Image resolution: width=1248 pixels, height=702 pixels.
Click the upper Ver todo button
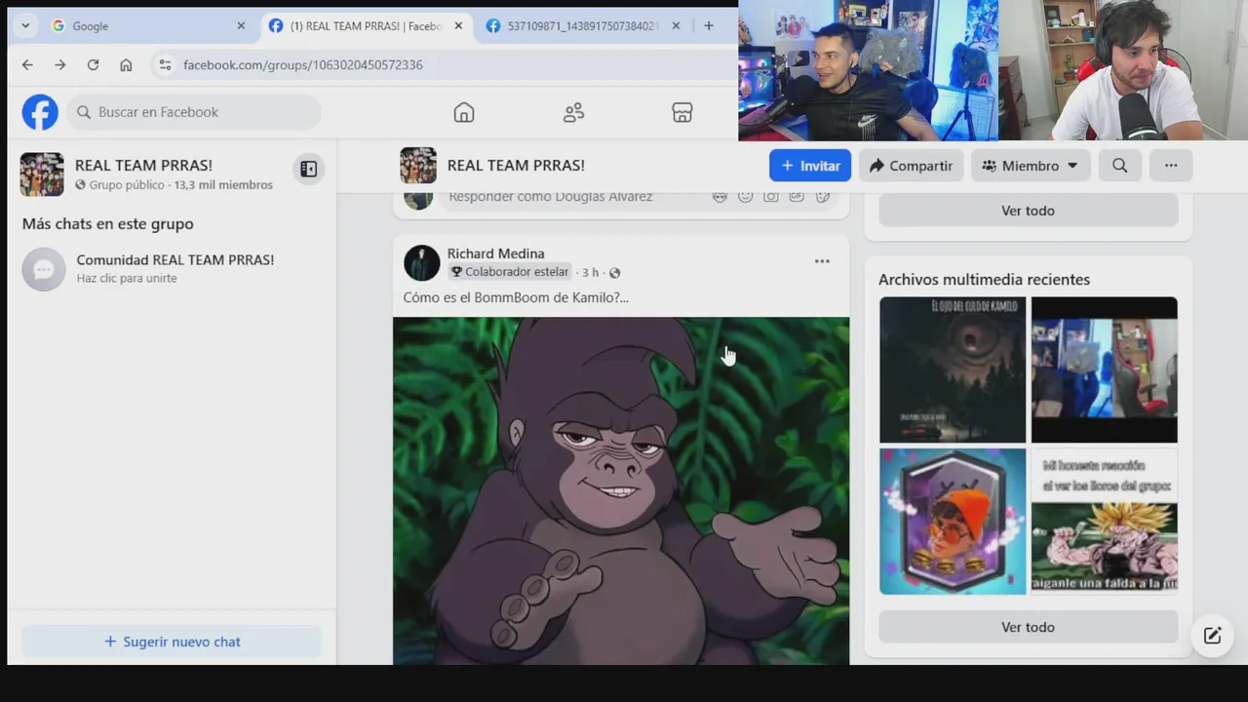[x=1028, y=210]
